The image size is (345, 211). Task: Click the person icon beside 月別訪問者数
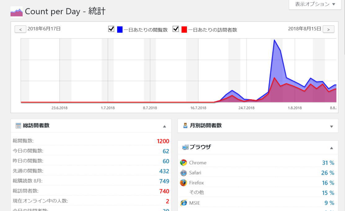click(185, 126)
